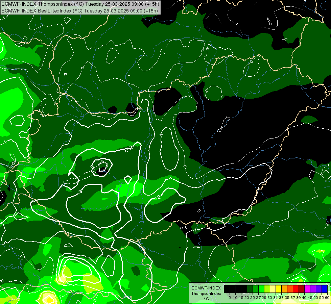
Task: Click the legend tick value 15
Action: pyautogui.click(x=241, y=298)
